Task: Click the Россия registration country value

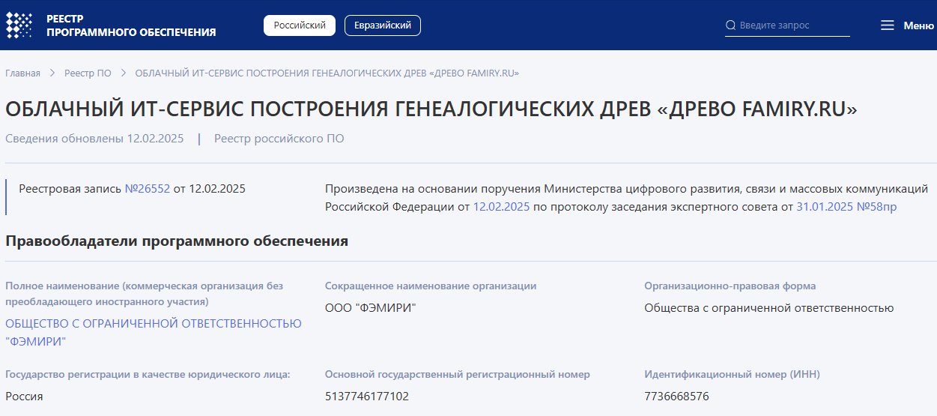Action: coord(24,397)
